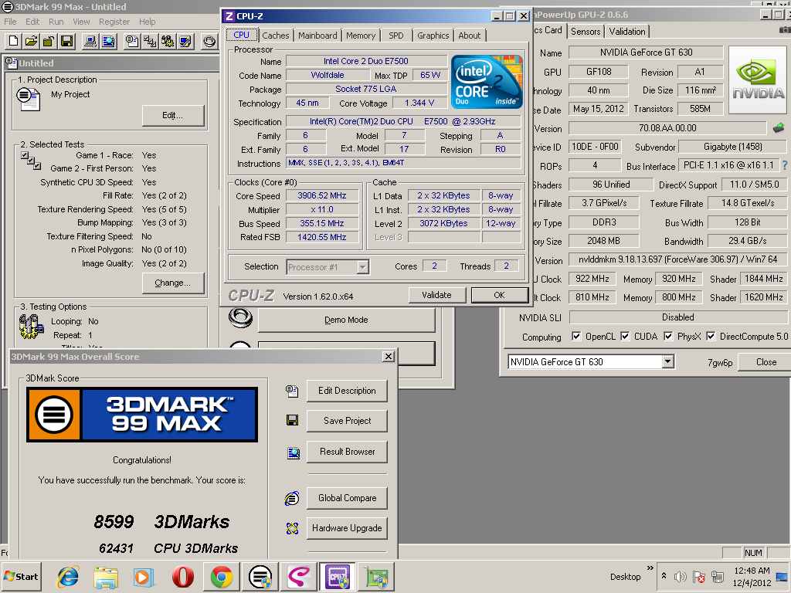Open Google Chrome from the taskbar
The height and width of the screenshot is (593, 791).
click(222, 577)
